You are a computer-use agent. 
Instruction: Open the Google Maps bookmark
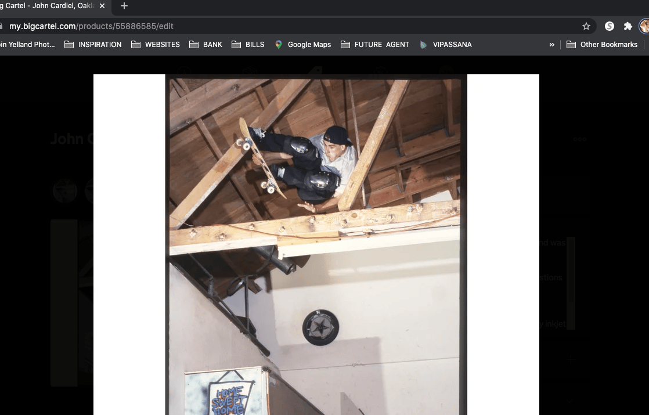click(x=302, y=45)
